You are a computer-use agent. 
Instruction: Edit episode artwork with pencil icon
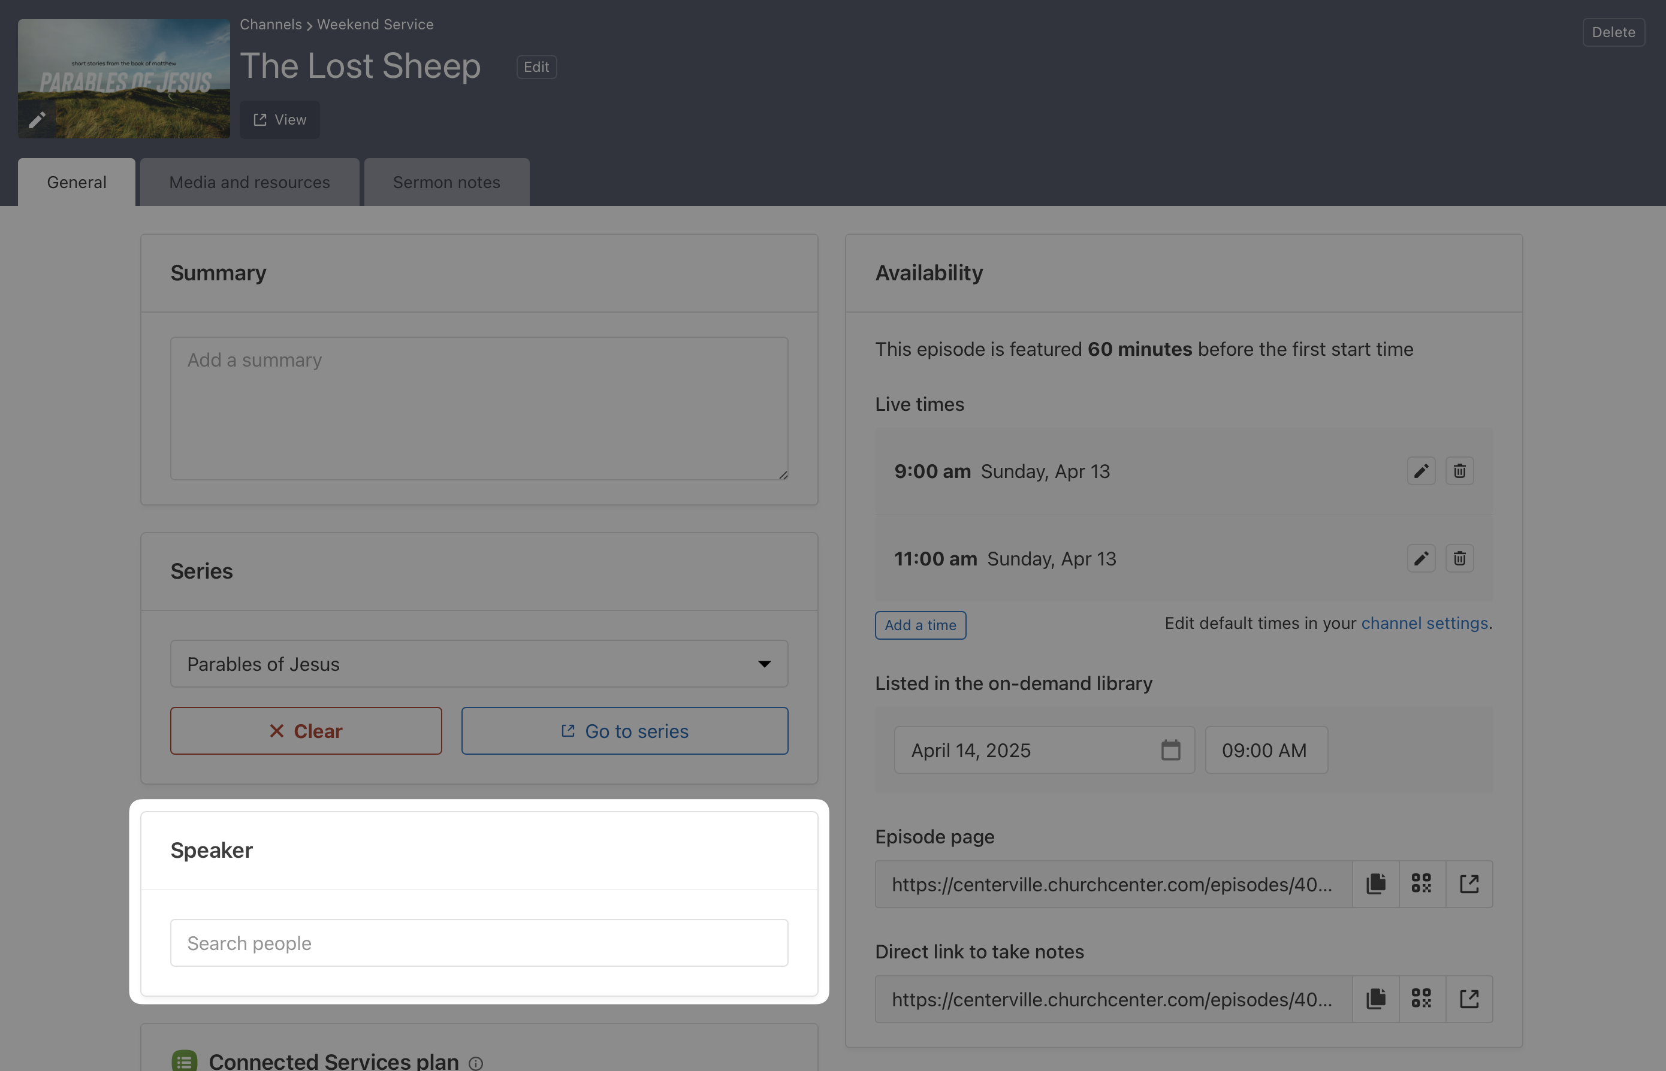pyautogui.click(x=37, y=120)
